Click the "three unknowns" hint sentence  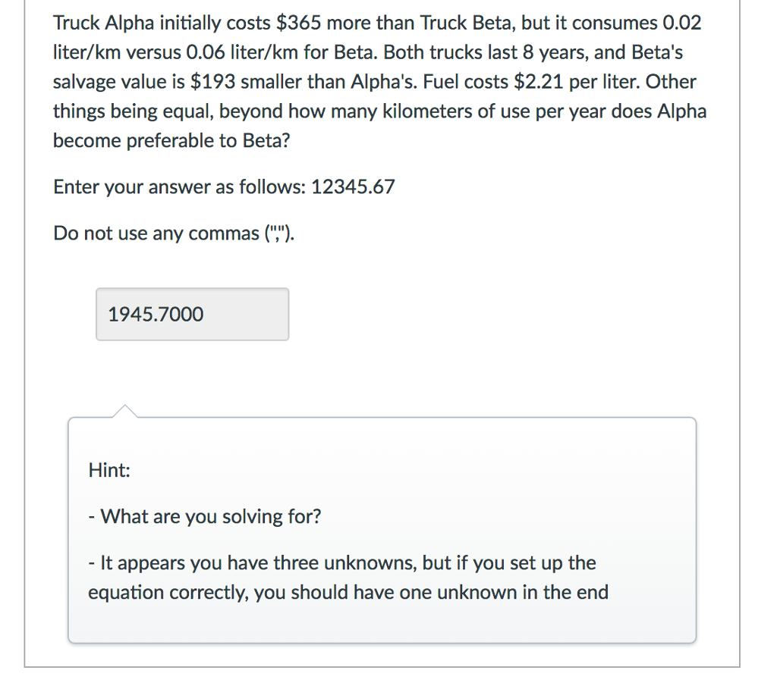[x=348, y=578]
